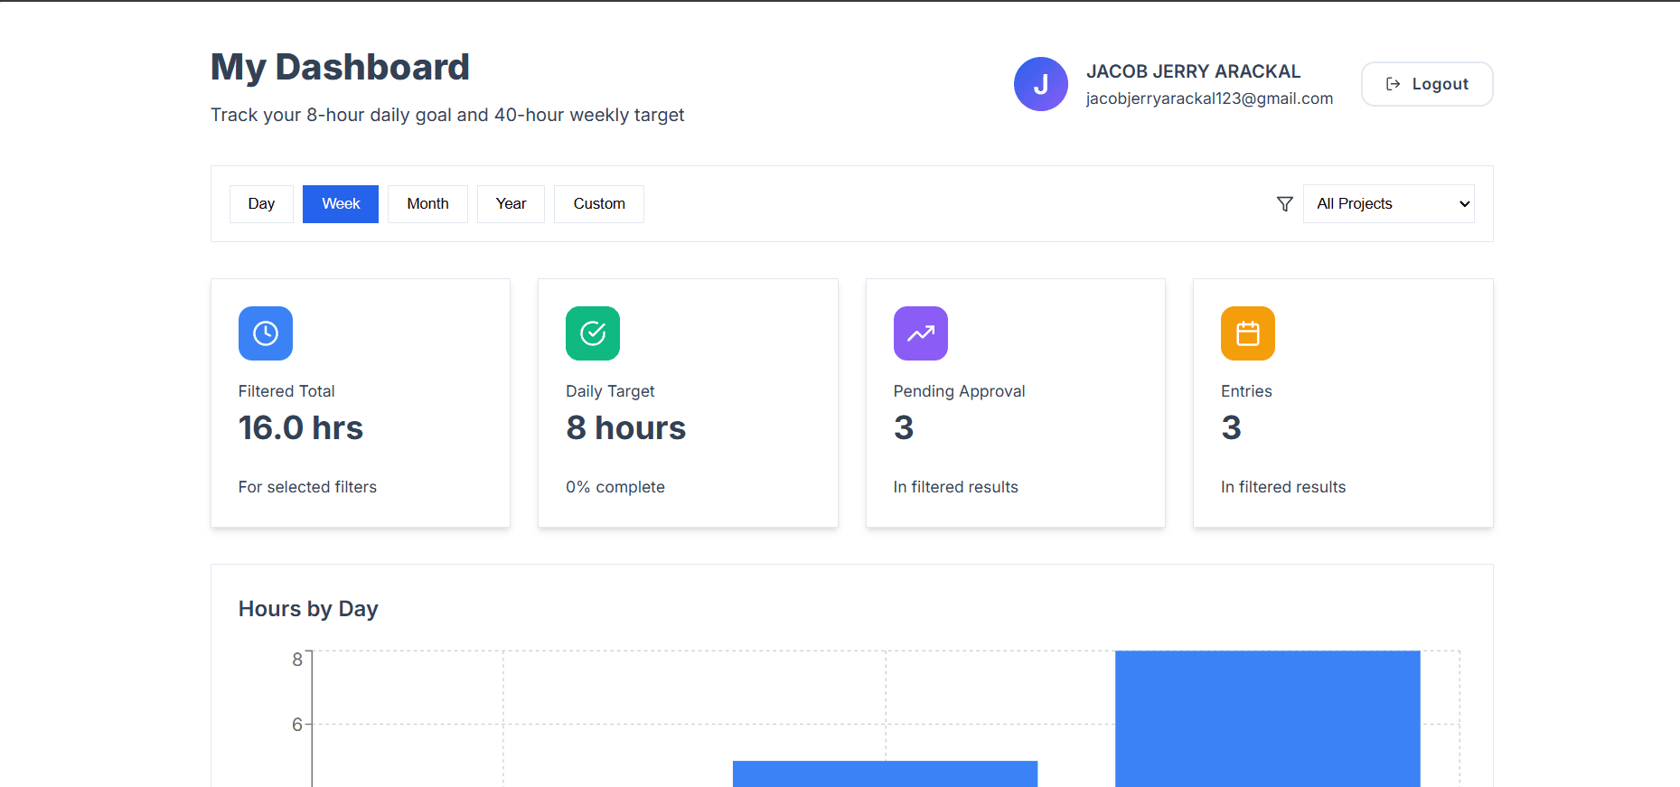Choose the Custom date range

(599, 204)
